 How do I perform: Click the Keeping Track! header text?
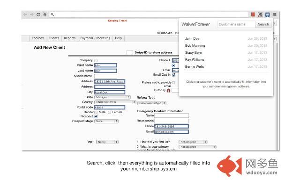click(117, 21)
